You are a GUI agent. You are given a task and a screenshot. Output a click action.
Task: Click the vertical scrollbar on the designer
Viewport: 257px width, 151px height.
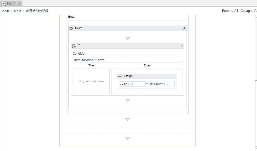tap(256, 113)
